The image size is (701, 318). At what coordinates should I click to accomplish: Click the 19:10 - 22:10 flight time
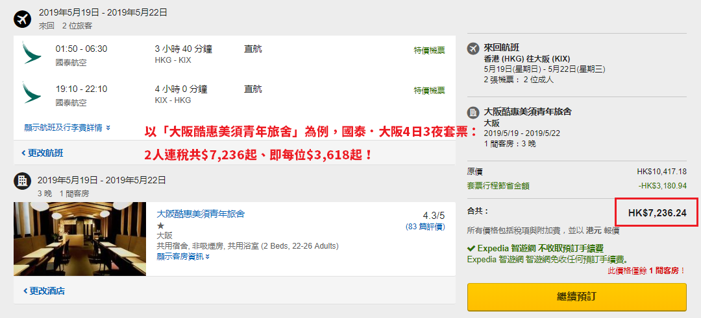coord(81,89)
